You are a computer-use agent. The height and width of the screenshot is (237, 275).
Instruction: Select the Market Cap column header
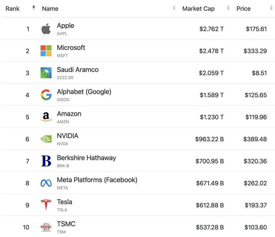(198, 9)
